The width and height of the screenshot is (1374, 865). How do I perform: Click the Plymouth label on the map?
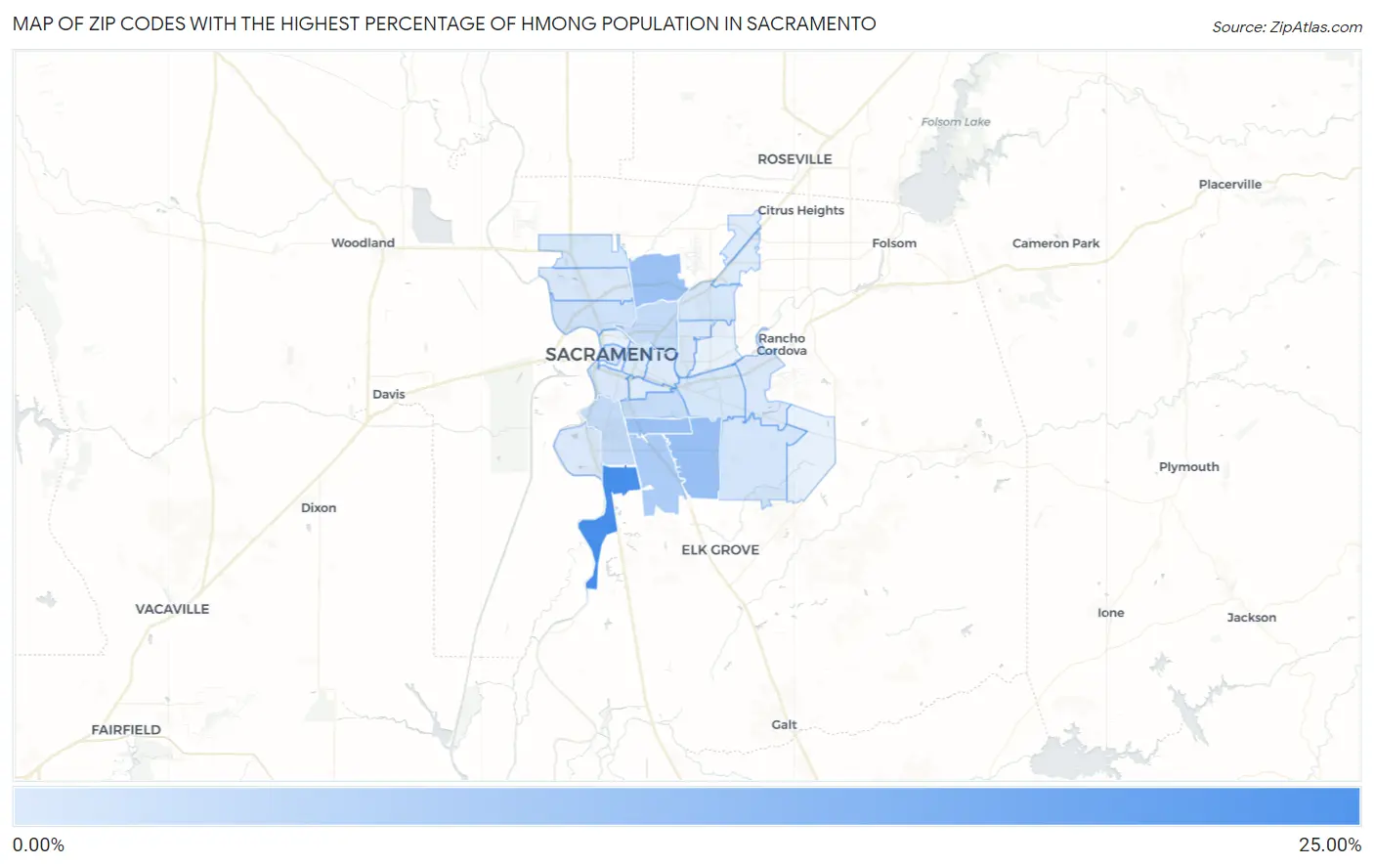coord(1188,467)
